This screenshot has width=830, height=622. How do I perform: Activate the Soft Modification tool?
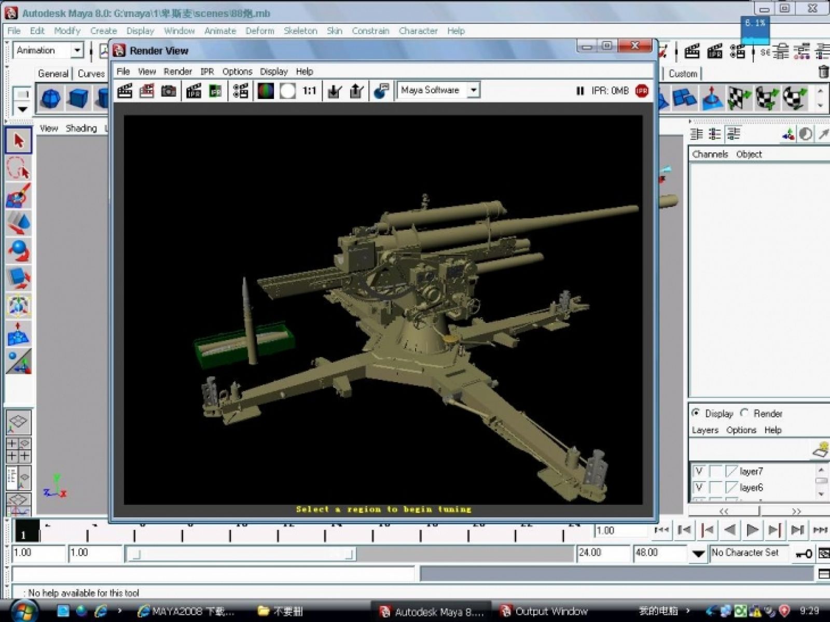[18, 334]
